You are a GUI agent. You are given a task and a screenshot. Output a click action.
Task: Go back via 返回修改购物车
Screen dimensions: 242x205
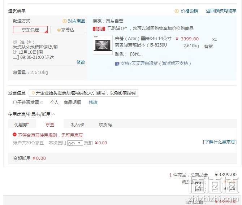click(221, 11)
